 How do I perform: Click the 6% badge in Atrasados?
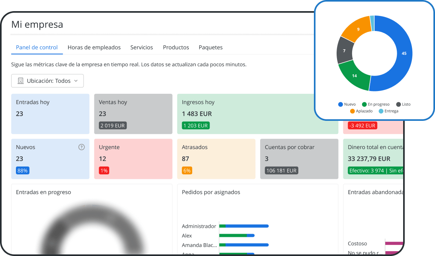(187, 171)
